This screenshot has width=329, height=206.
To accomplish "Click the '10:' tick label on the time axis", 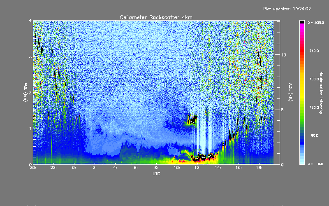I will (x=177, y=168).
